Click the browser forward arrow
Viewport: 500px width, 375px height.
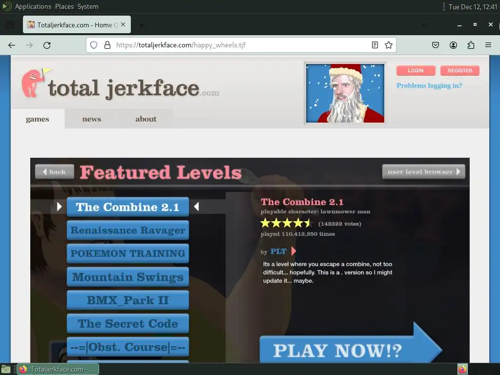tap(29, 45)
